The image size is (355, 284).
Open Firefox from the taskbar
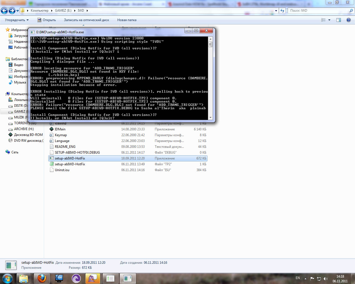coord(42,278)
